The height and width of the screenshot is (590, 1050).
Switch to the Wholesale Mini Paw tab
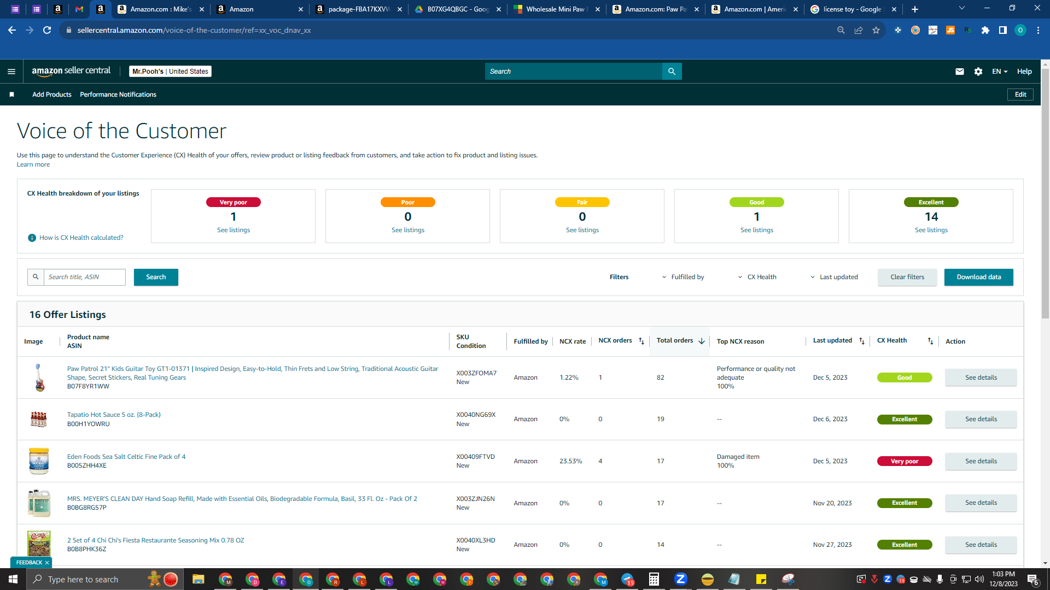[x=557, y=9]
